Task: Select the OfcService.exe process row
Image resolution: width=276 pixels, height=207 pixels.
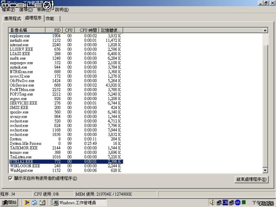Action: pos(66,85)
